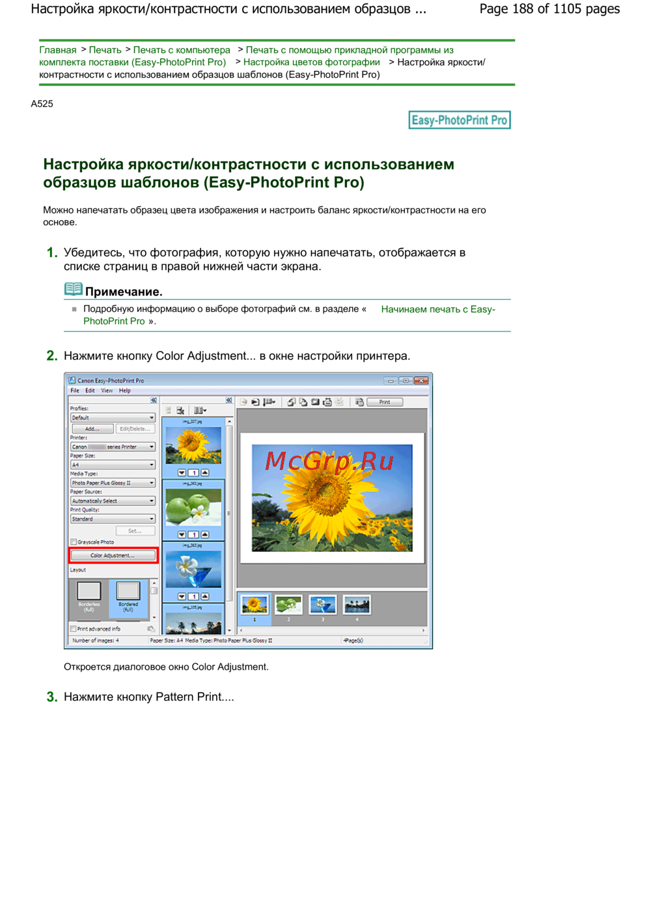Click the first rotate icon left of Print
Image resolution: width=651 pixels, height=921 pixels.
(291, 402)
